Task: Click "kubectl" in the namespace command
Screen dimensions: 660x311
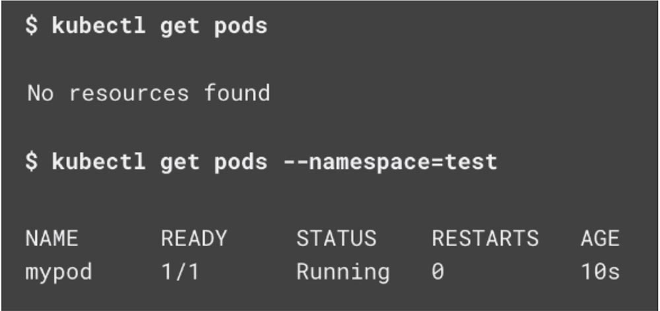Action: coord(99,161)
